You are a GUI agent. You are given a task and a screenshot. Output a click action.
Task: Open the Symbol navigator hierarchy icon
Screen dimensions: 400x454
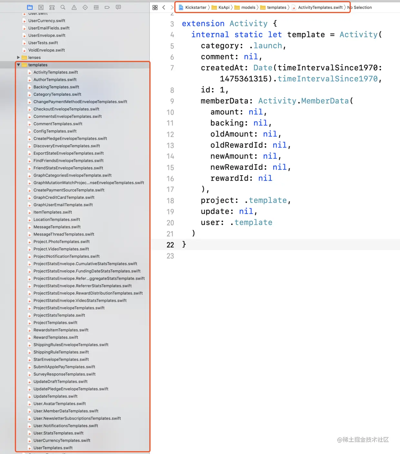52,7
